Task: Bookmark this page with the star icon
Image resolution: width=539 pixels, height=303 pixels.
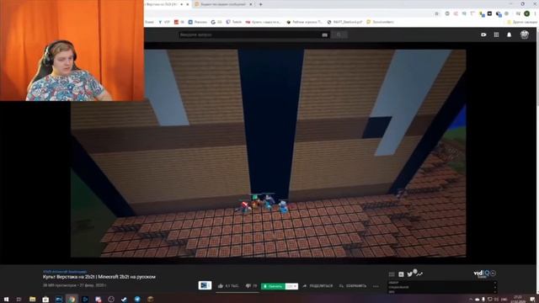Action: (437, 13)
